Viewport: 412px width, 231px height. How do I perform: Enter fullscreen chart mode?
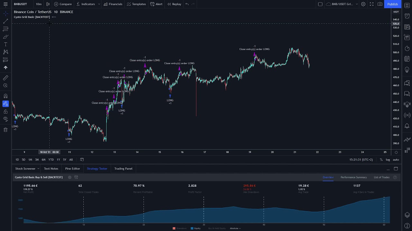[371, 4]
